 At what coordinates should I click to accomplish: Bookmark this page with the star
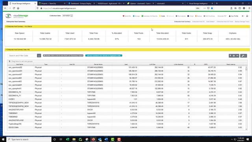(x=212, y=8)
